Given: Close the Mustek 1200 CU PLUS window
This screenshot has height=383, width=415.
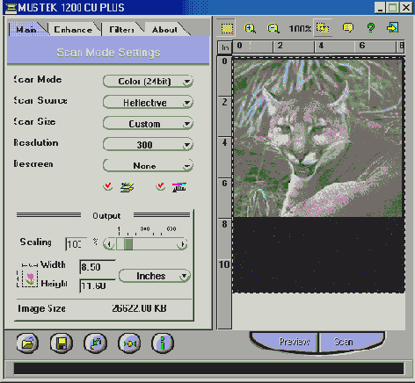Looking at the screenshot, I should coord(406,7).
